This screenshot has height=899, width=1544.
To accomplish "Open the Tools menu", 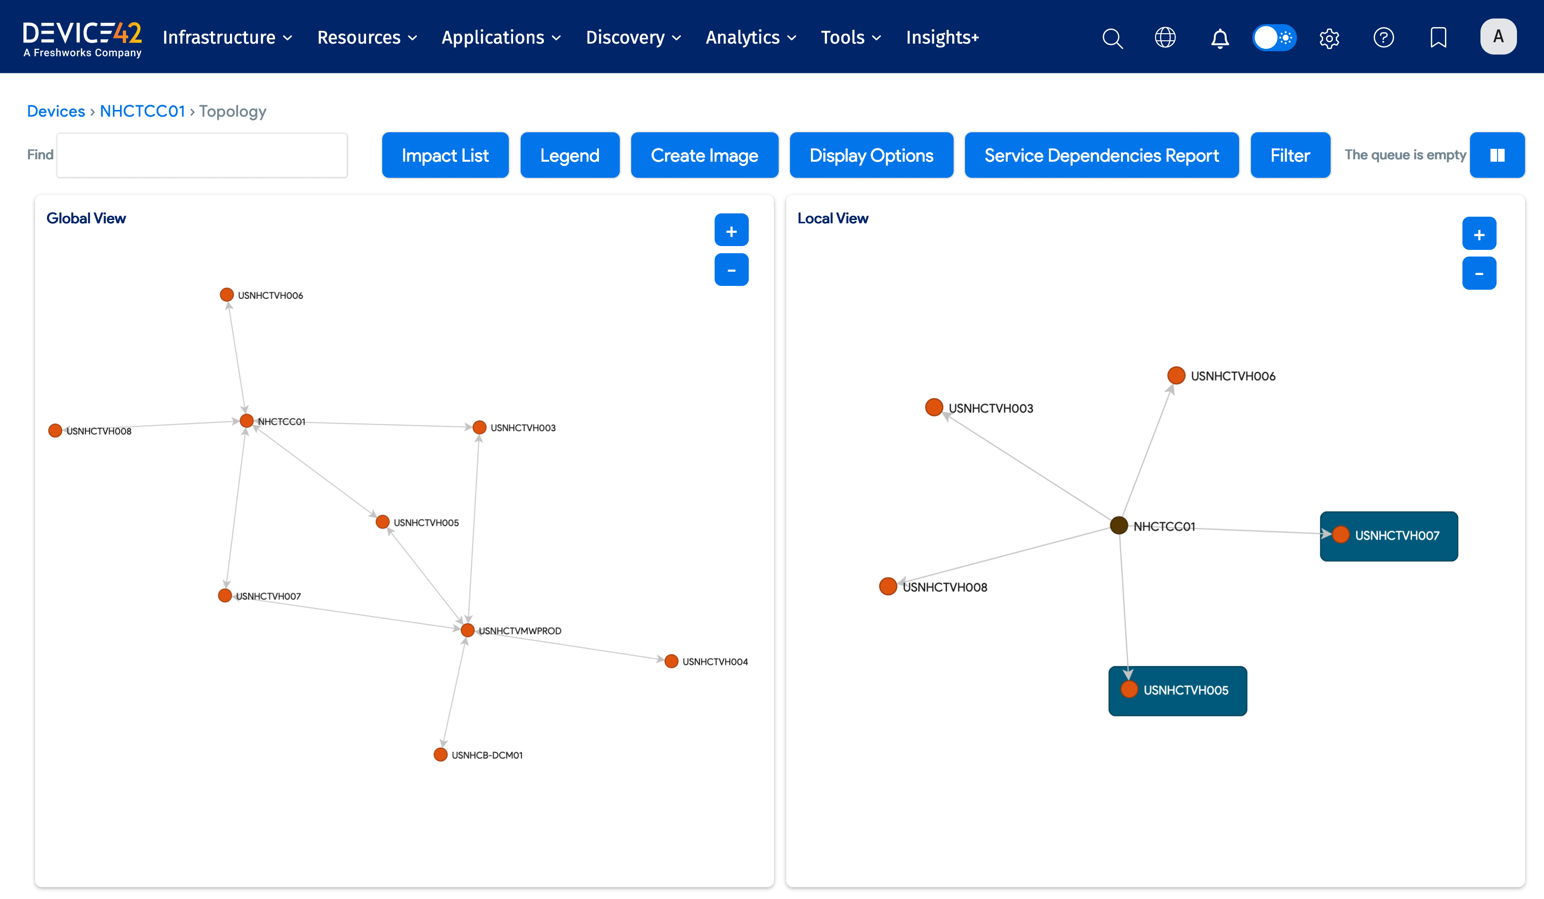I will click(x=850, y=38).
